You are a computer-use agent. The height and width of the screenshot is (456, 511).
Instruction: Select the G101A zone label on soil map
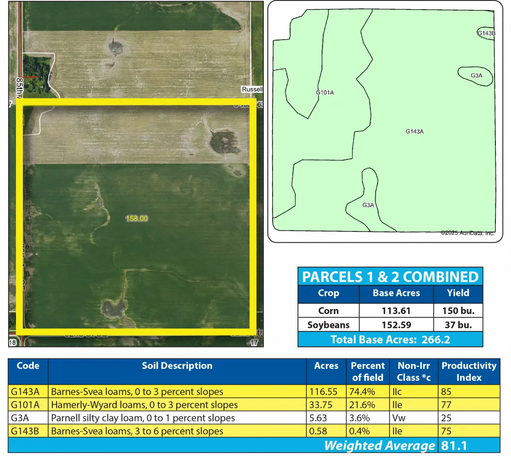point(325,92)
